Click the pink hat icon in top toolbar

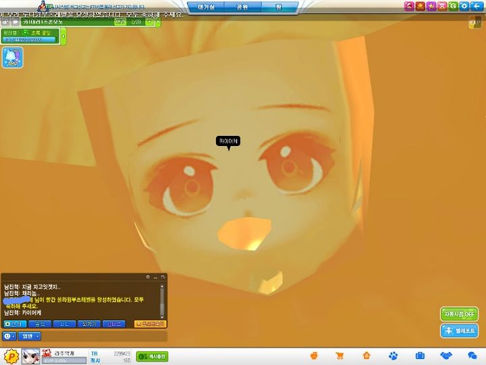pos(409,6)
